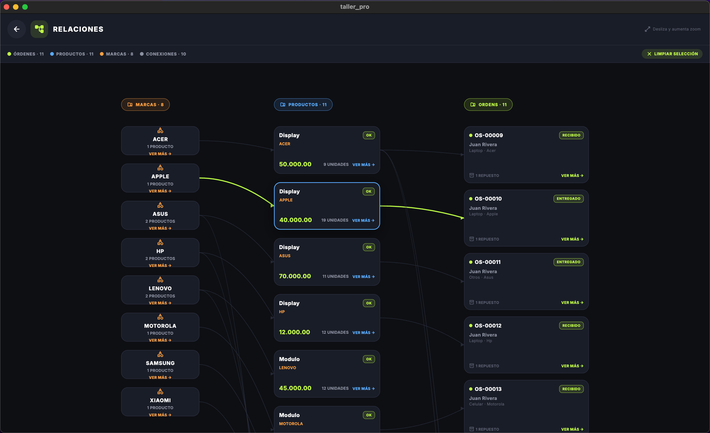The height and width of the screenshot is (433, 710).
Task: Select the Productos · 11 legend item
Action: pyautogui.click(x=72, y=54)
